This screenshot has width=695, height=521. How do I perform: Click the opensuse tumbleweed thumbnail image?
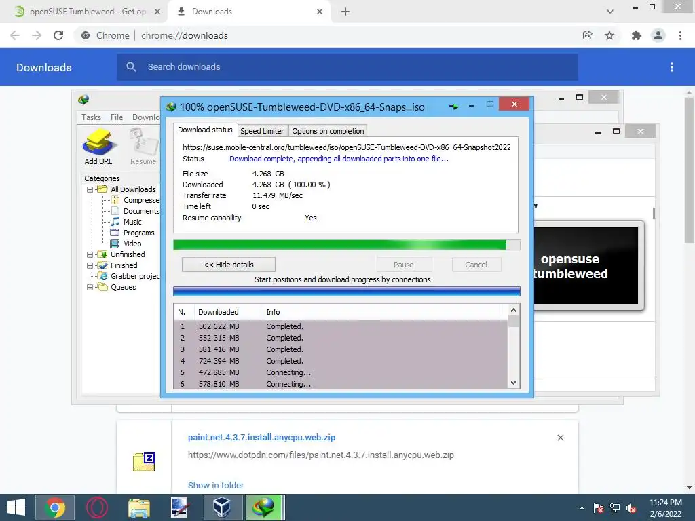[586, 266]
